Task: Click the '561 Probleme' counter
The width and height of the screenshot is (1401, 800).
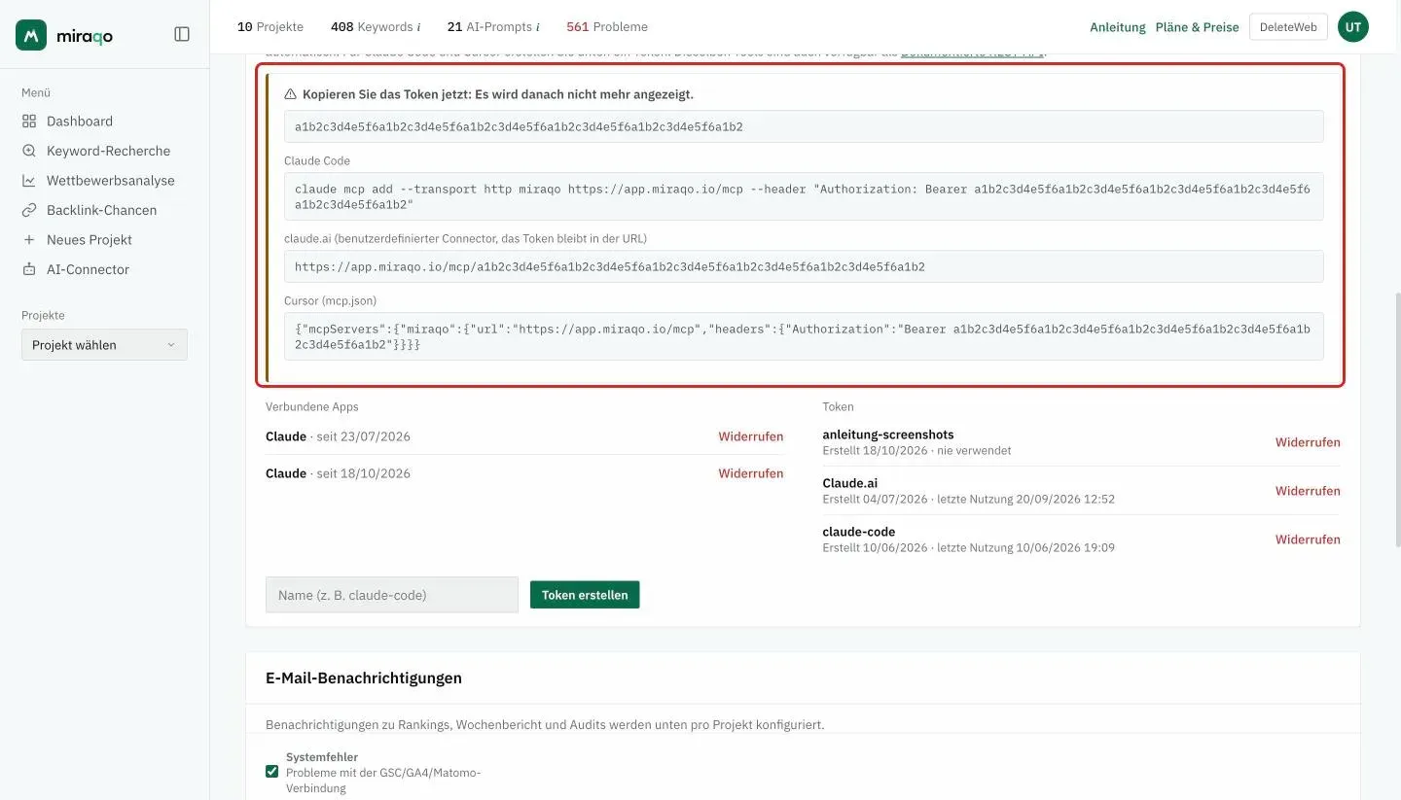Action: [x=607, y=27]
